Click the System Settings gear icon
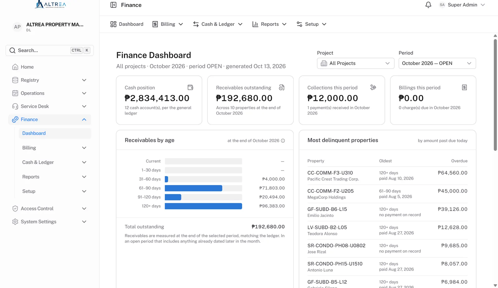The height and width of the screenshot is (288, 498). tap(15, 222)
